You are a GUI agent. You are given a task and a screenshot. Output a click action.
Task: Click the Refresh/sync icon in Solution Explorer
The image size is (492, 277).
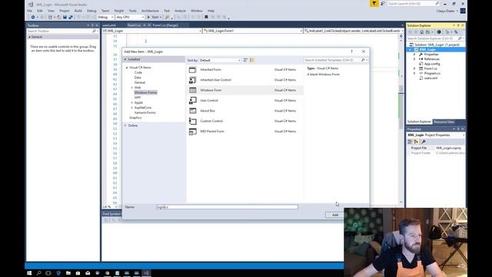click(x=456, y=32)
